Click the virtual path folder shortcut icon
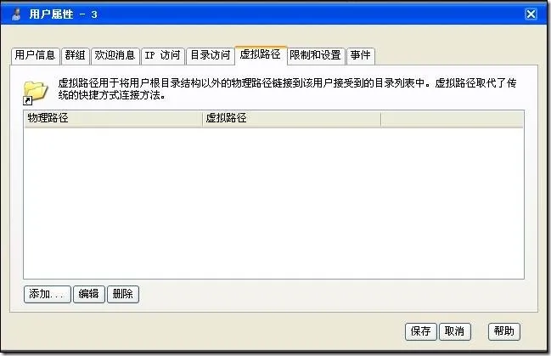Screen dimensions: 551x356 coord(35,93)
